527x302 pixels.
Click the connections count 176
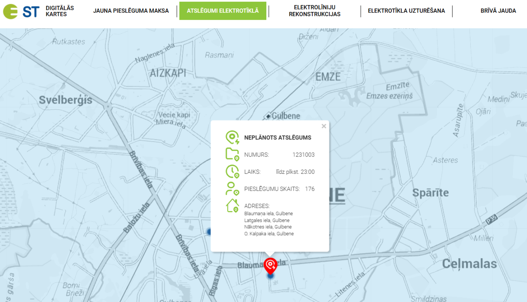[310, 189]
